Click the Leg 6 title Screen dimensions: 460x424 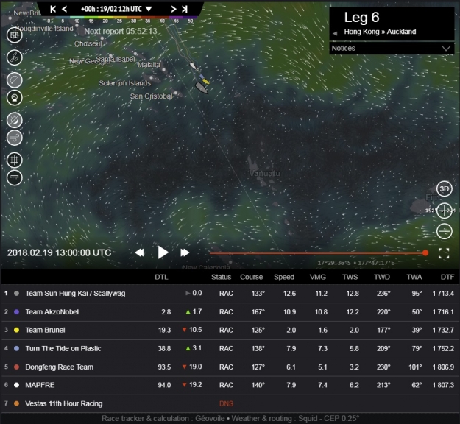pos(361,18)
